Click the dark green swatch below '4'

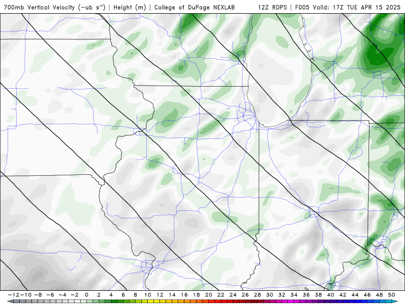click(x=114, y=301)
